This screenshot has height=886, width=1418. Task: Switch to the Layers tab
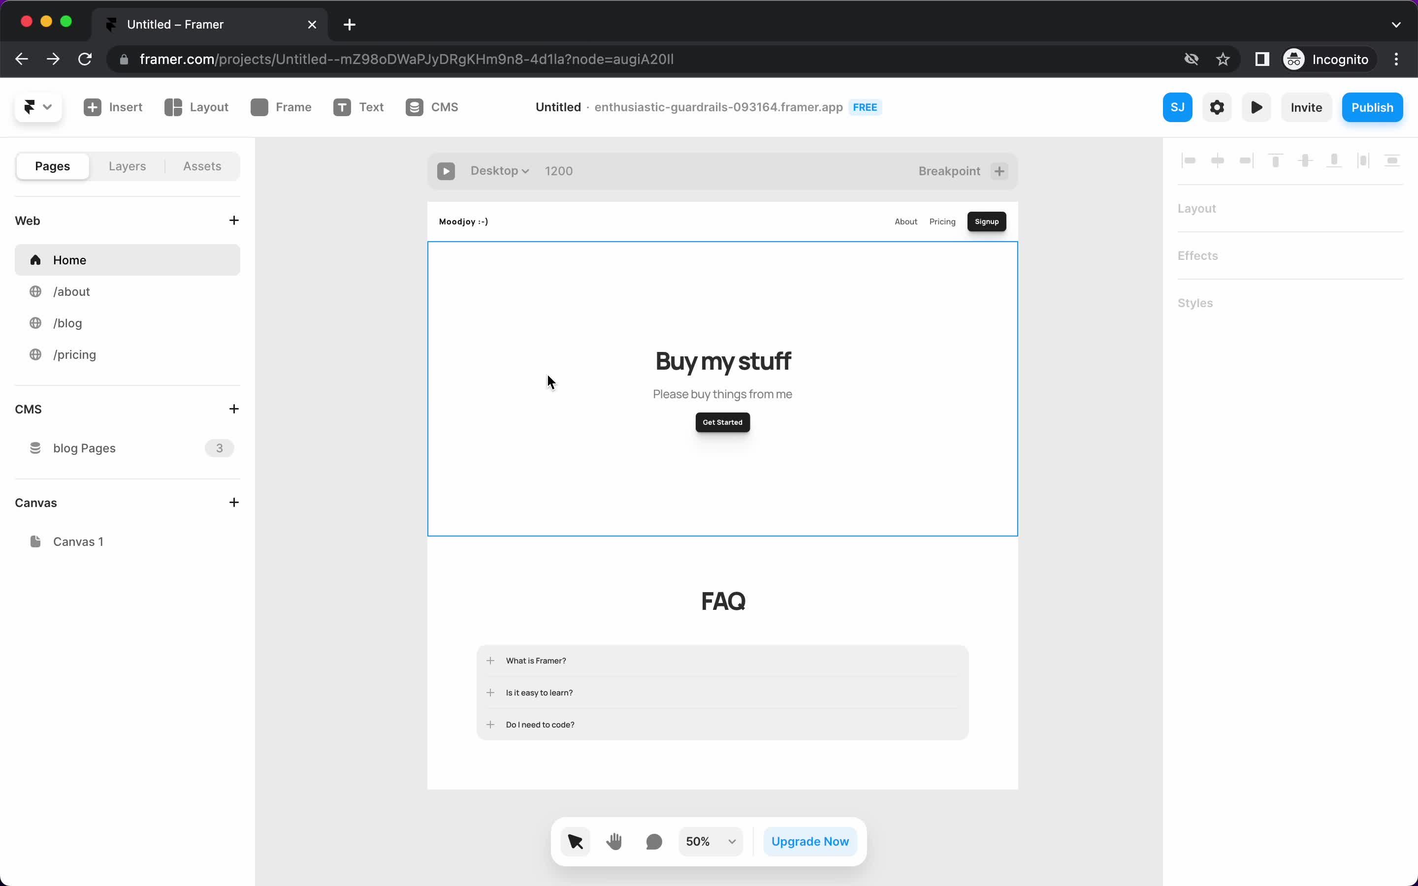tap(127, 165)
